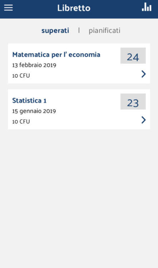
Task: Select the superati tab
Action: 55,31
